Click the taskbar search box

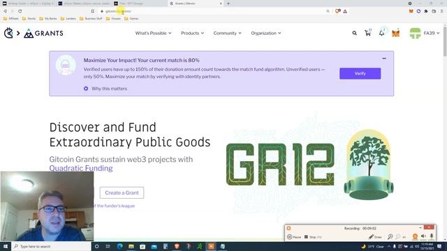(51, 246)
